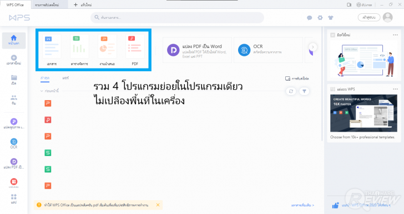The width and height of the screenshot is (404, 214).
Task: Open the filter funnel button
Action: (x=304, y=91)
